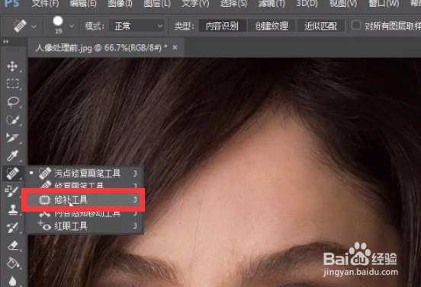The image size is (421, 287).
Task: Enable 对所有图层取样 checkbox
Action: [356, 25]
